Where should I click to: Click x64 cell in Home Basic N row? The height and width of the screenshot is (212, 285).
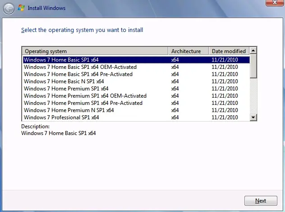click(x=175, y=81)
